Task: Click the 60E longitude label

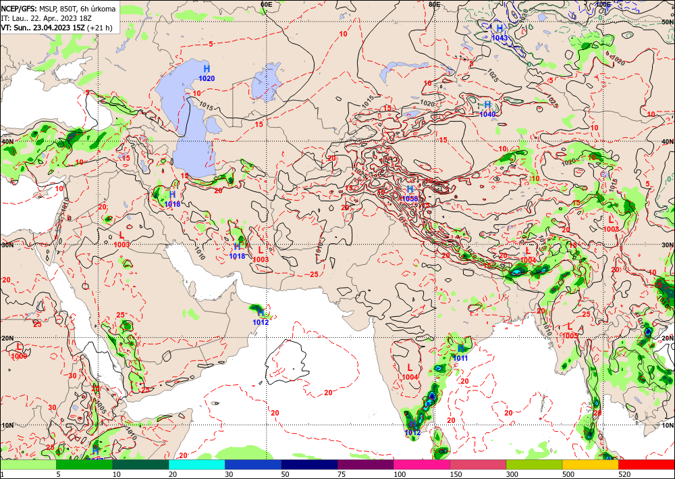Action: click(267, 4)
